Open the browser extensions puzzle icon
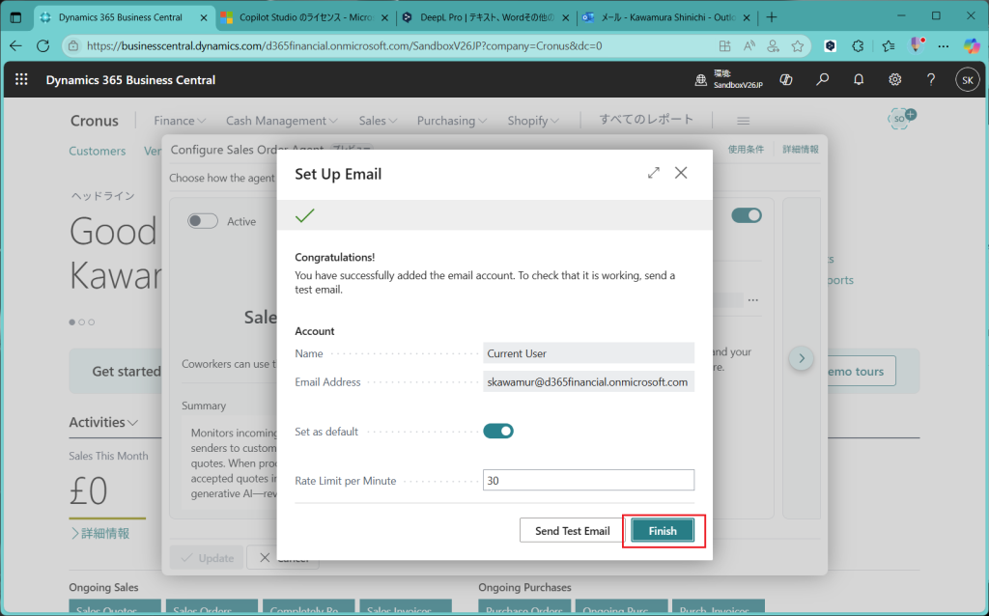The width and height of the screenshot is (989, 616). click(858, 45)
